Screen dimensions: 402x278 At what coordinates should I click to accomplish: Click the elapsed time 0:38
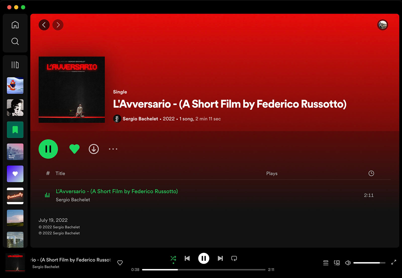135,270
